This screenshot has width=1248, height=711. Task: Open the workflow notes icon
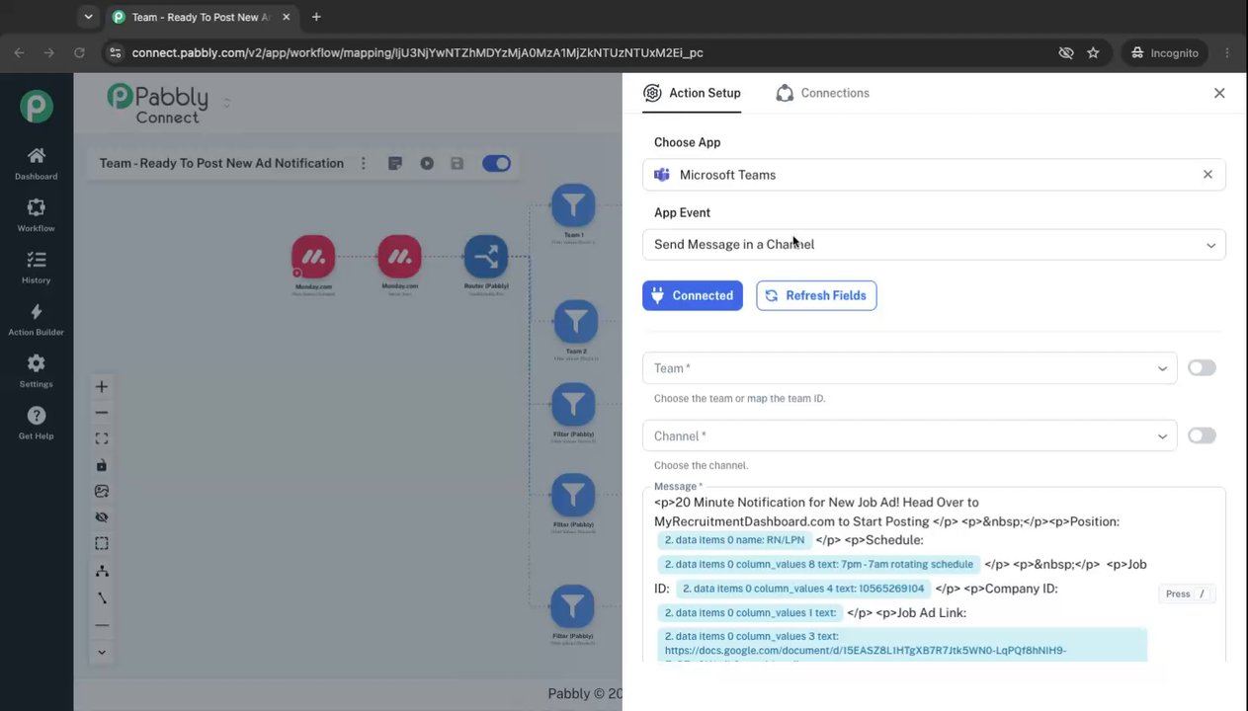click(x=395, y=163)
